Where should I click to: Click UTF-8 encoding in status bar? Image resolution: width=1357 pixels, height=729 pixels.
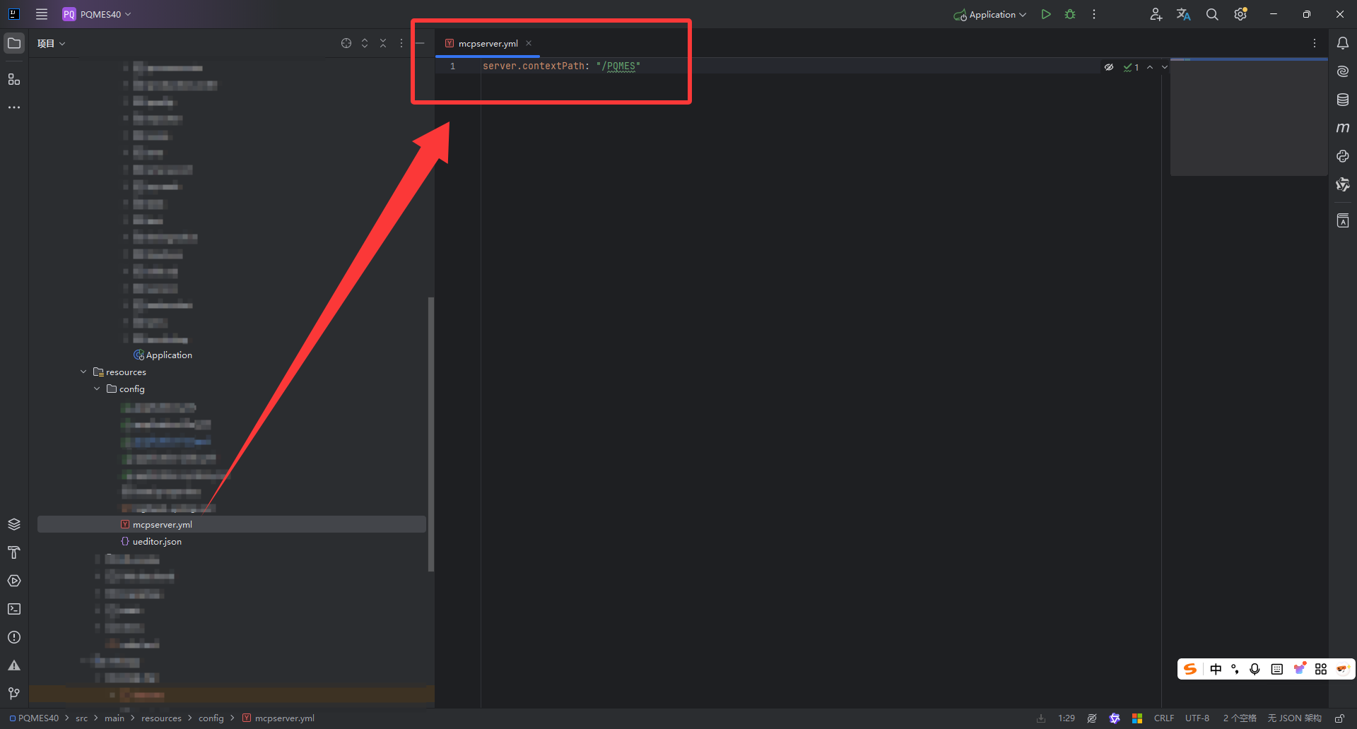coord(1197,718)
